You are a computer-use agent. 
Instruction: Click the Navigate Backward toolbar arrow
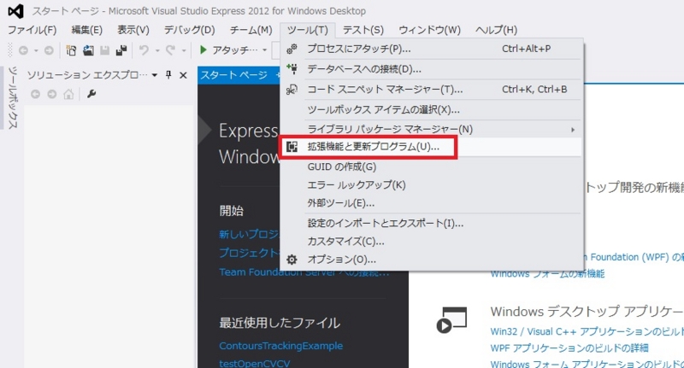click(23, 50)
